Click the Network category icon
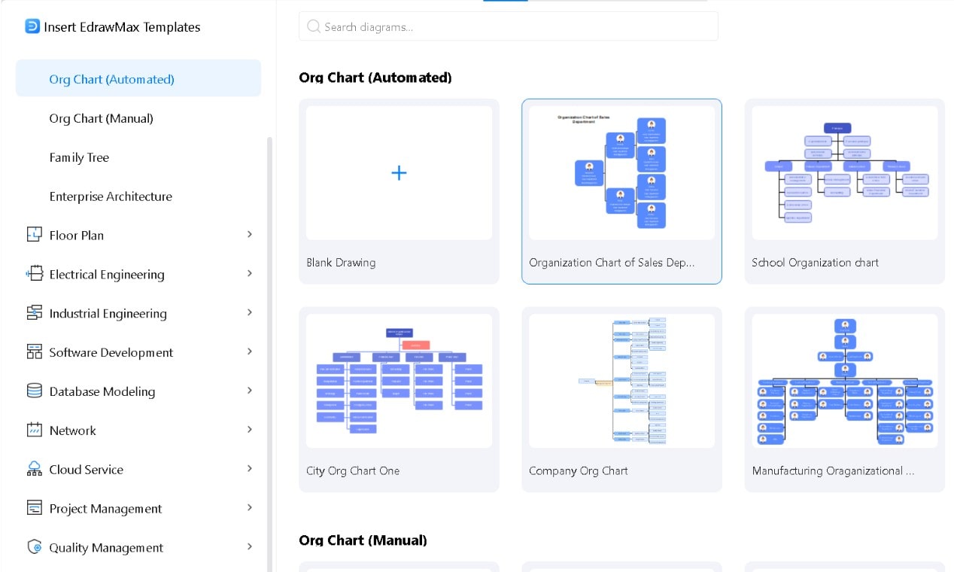The height and width of the screenshot is (572, 954). [x=34, y=430]
